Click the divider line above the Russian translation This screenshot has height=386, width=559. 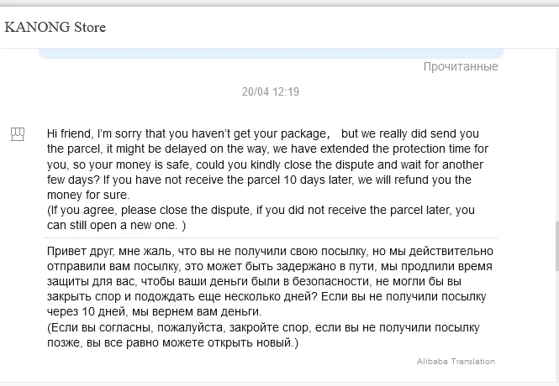click(269, 237)
